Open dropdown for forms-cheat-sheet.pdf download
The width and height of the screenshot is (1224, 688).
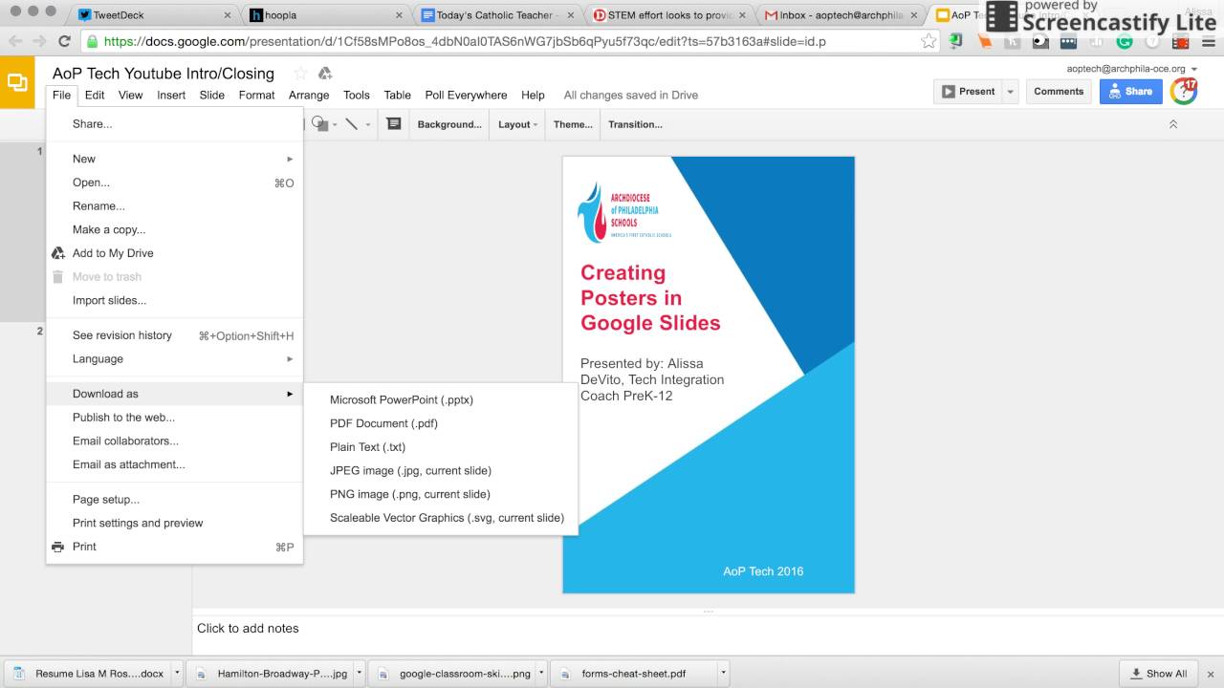click(x=724, y=673)
